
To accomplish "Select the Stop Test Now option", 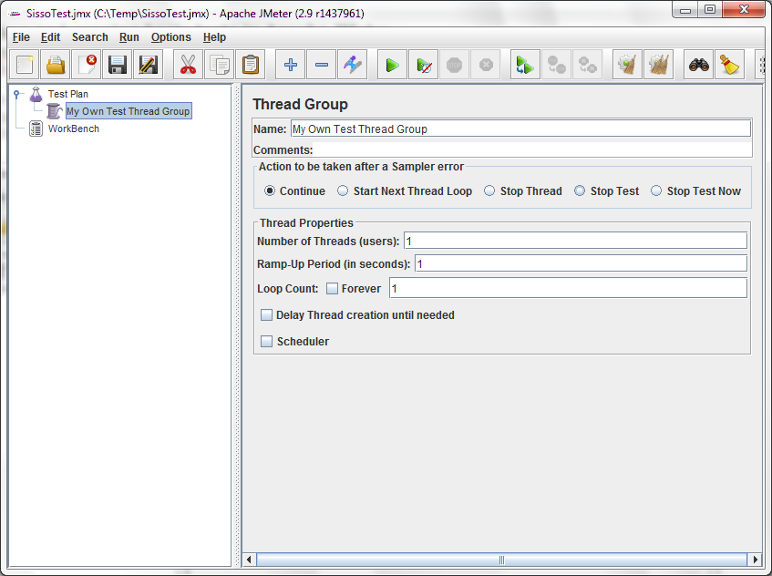I will [656, 190].
